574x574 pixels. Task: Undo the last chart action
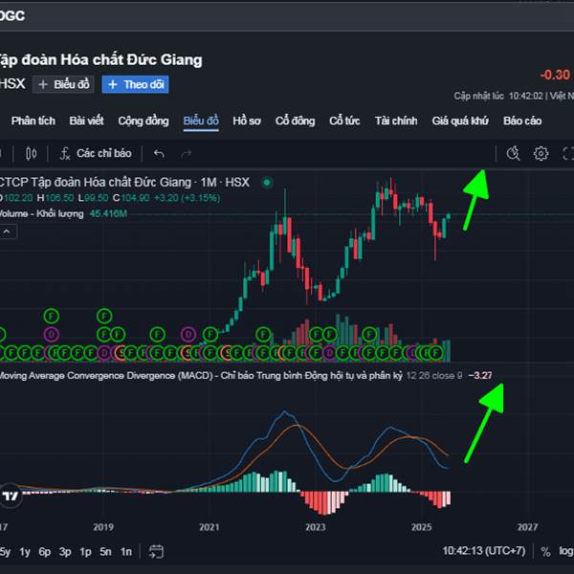[159, 154]
